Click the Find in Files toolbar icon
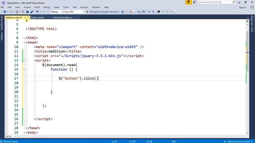 click(x=131, y=12)
